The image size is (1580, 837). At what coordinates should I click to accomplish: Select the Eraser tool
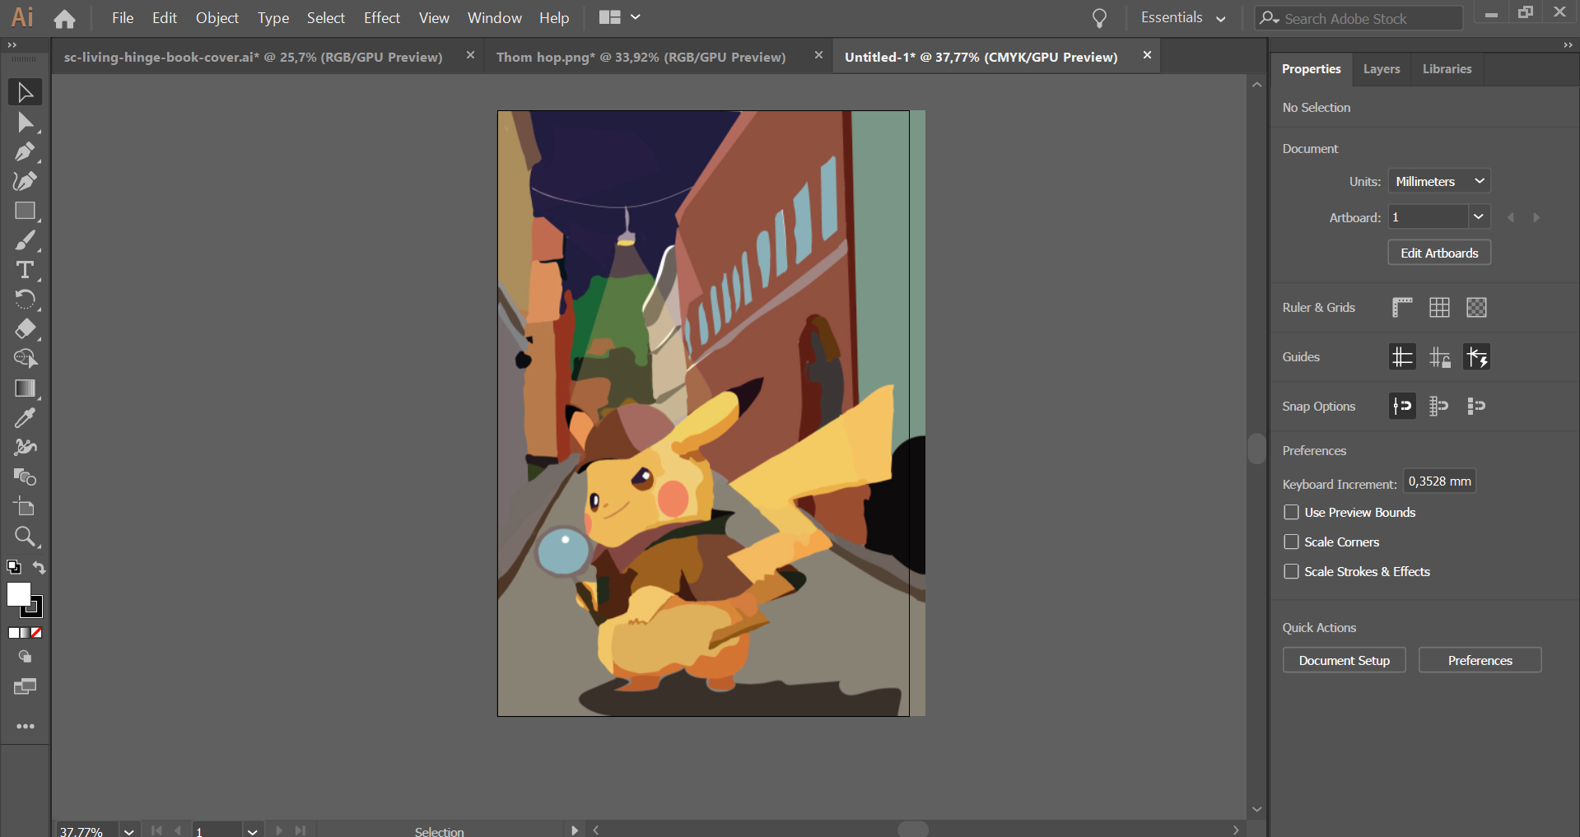coord(25,329)
